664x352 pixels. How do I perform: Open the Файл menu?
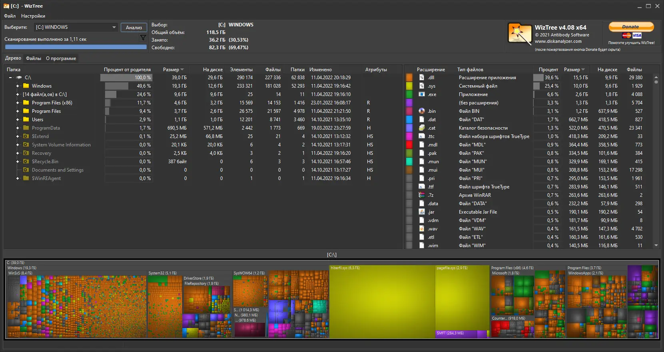pos(10,16)
